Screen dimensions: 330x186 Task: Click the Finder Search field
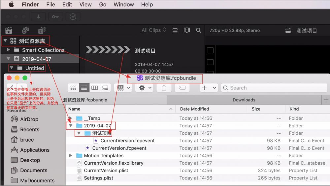(x=274, y=88)
